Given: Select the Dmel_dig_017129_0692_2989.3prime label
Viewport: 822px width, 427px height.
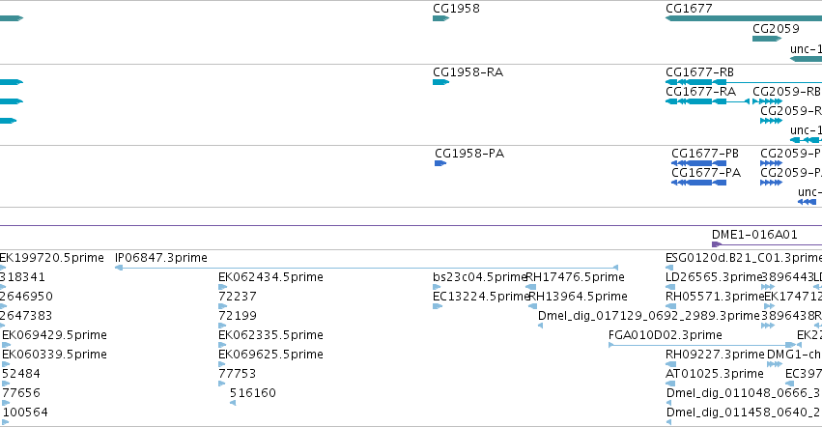Looking at the screenshot, I should [x=648, y=316].
